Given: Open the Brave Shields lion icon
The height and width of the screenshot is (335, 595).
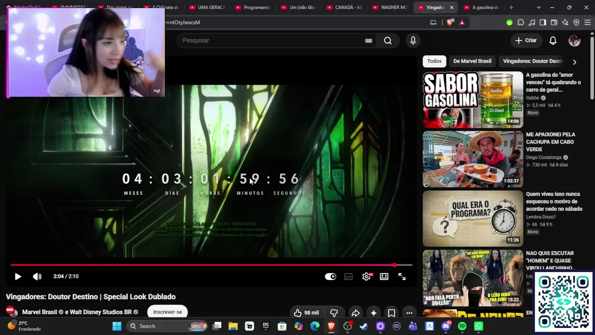Looking at the screenshot, I should (x=450, y=22).
